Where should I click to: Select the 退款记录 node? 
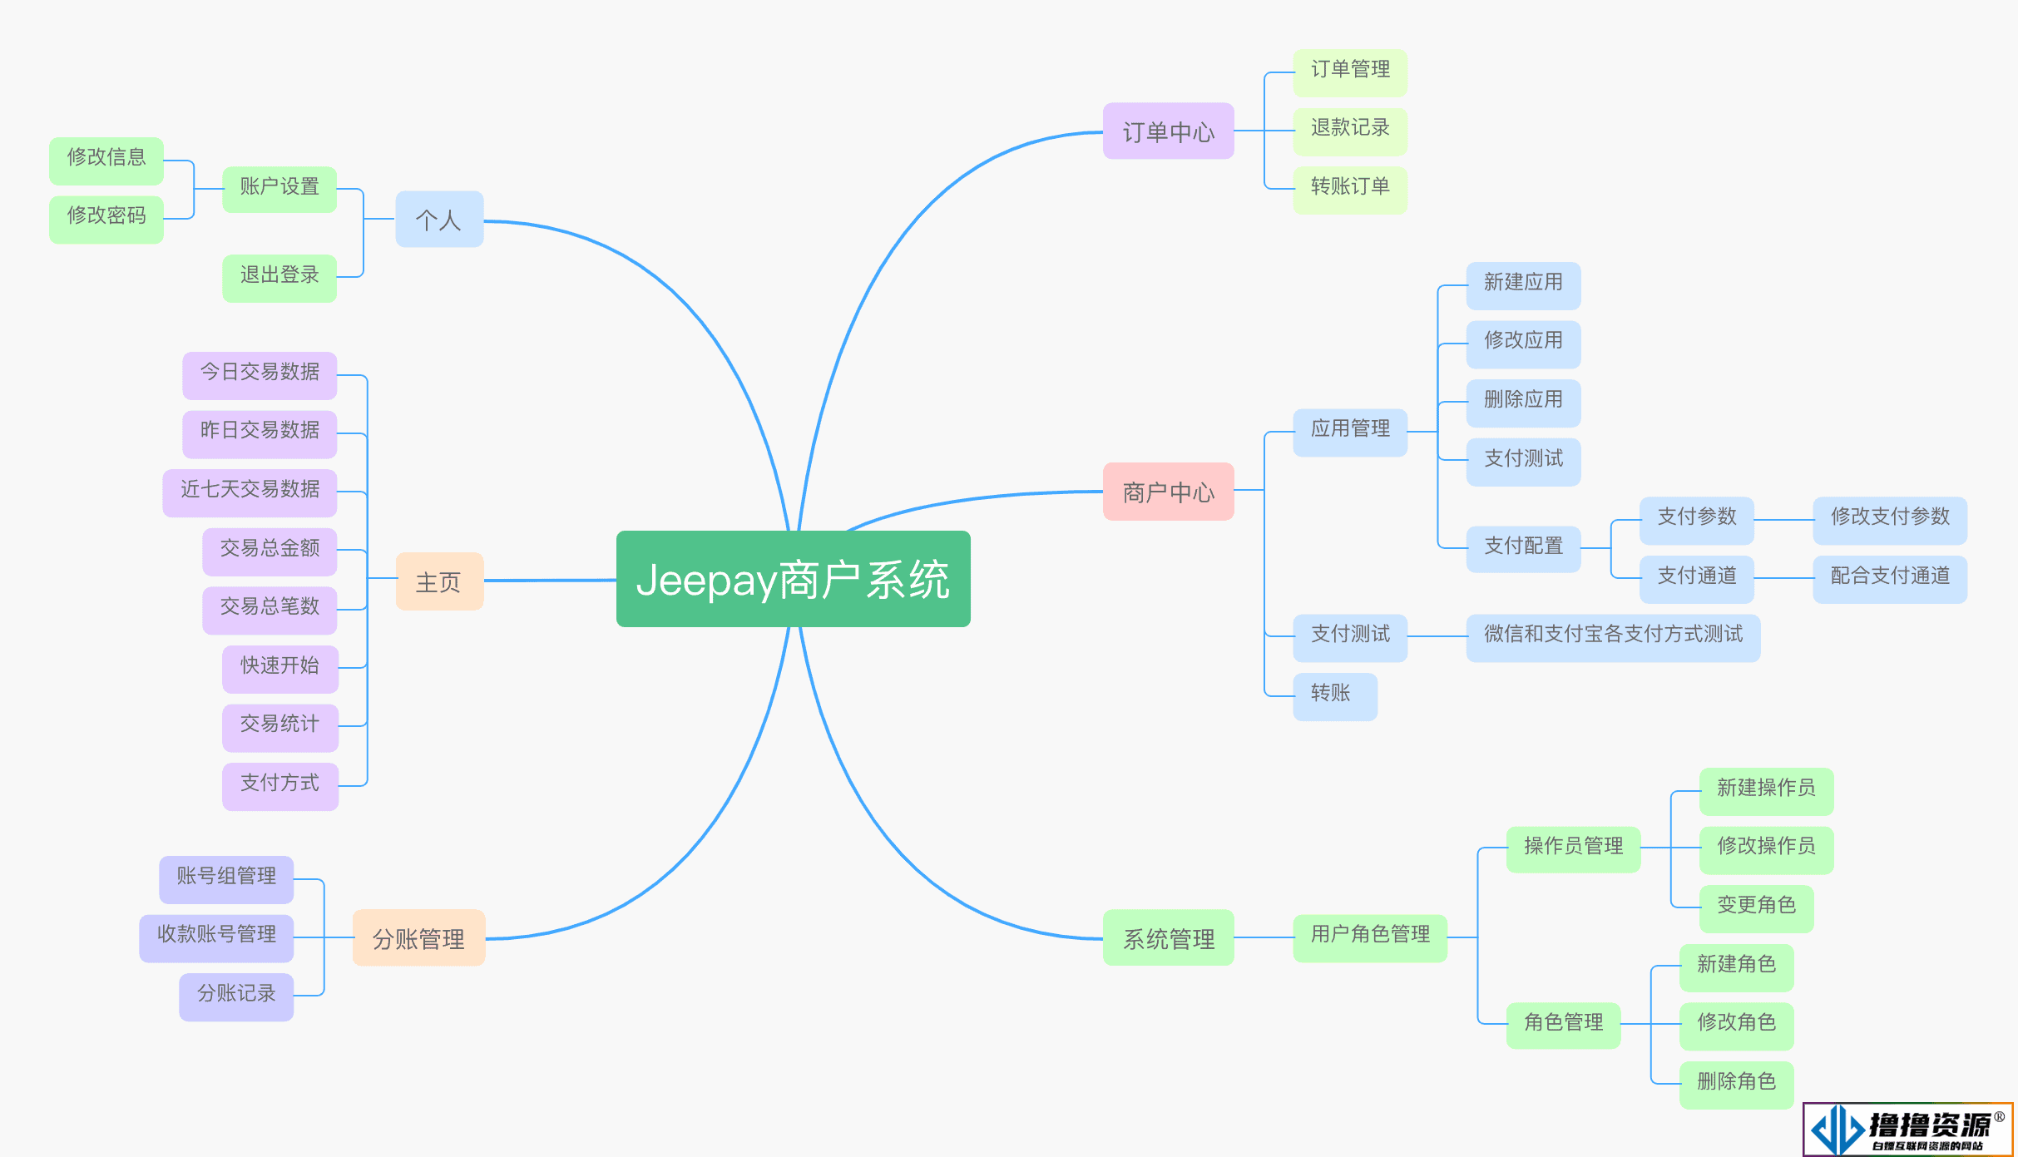1349,131
